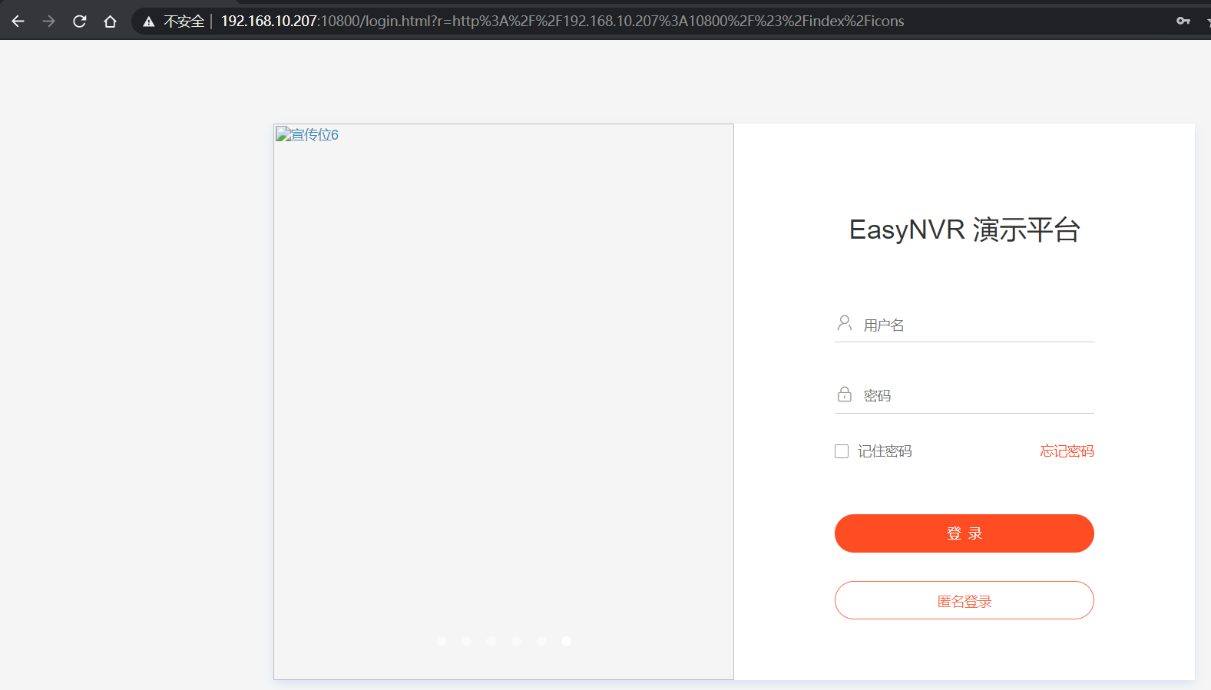
Task: Click the lock icon beside 密码
Action: 845,395
